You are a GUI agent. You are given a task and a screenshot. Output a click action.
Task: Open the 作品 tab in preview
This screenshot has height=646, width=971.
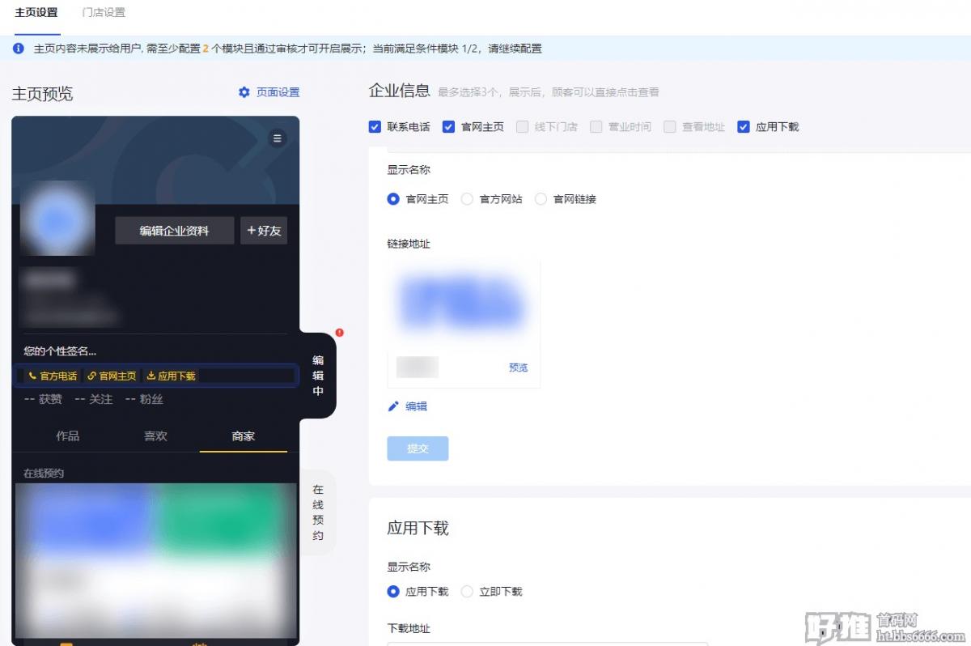point(68,436)
